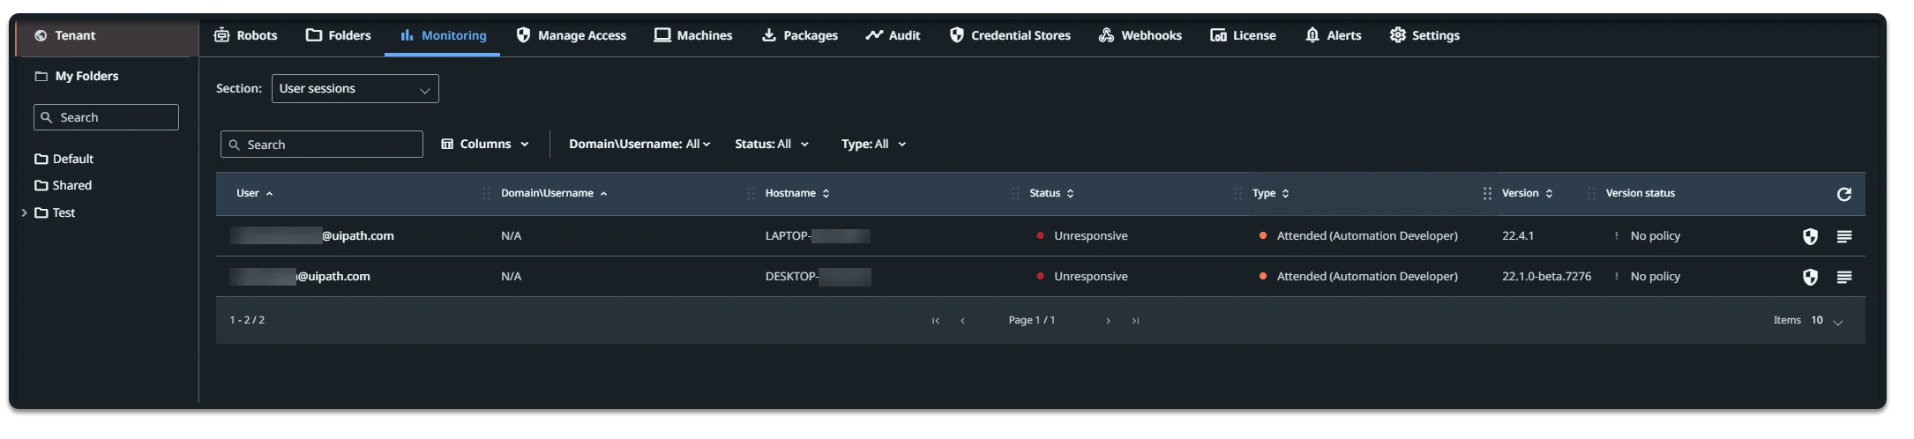This screenshot has width=1914, height=439.
Task: Open the Robots tab
Action: pyautogui.click(x=246, y=35)
